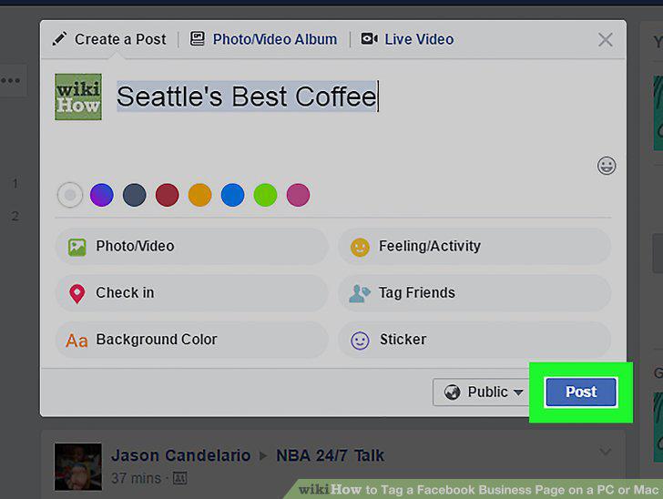Close the Create a Post dialog
This screenshot has width=663, height=499.
coord(606,40)
